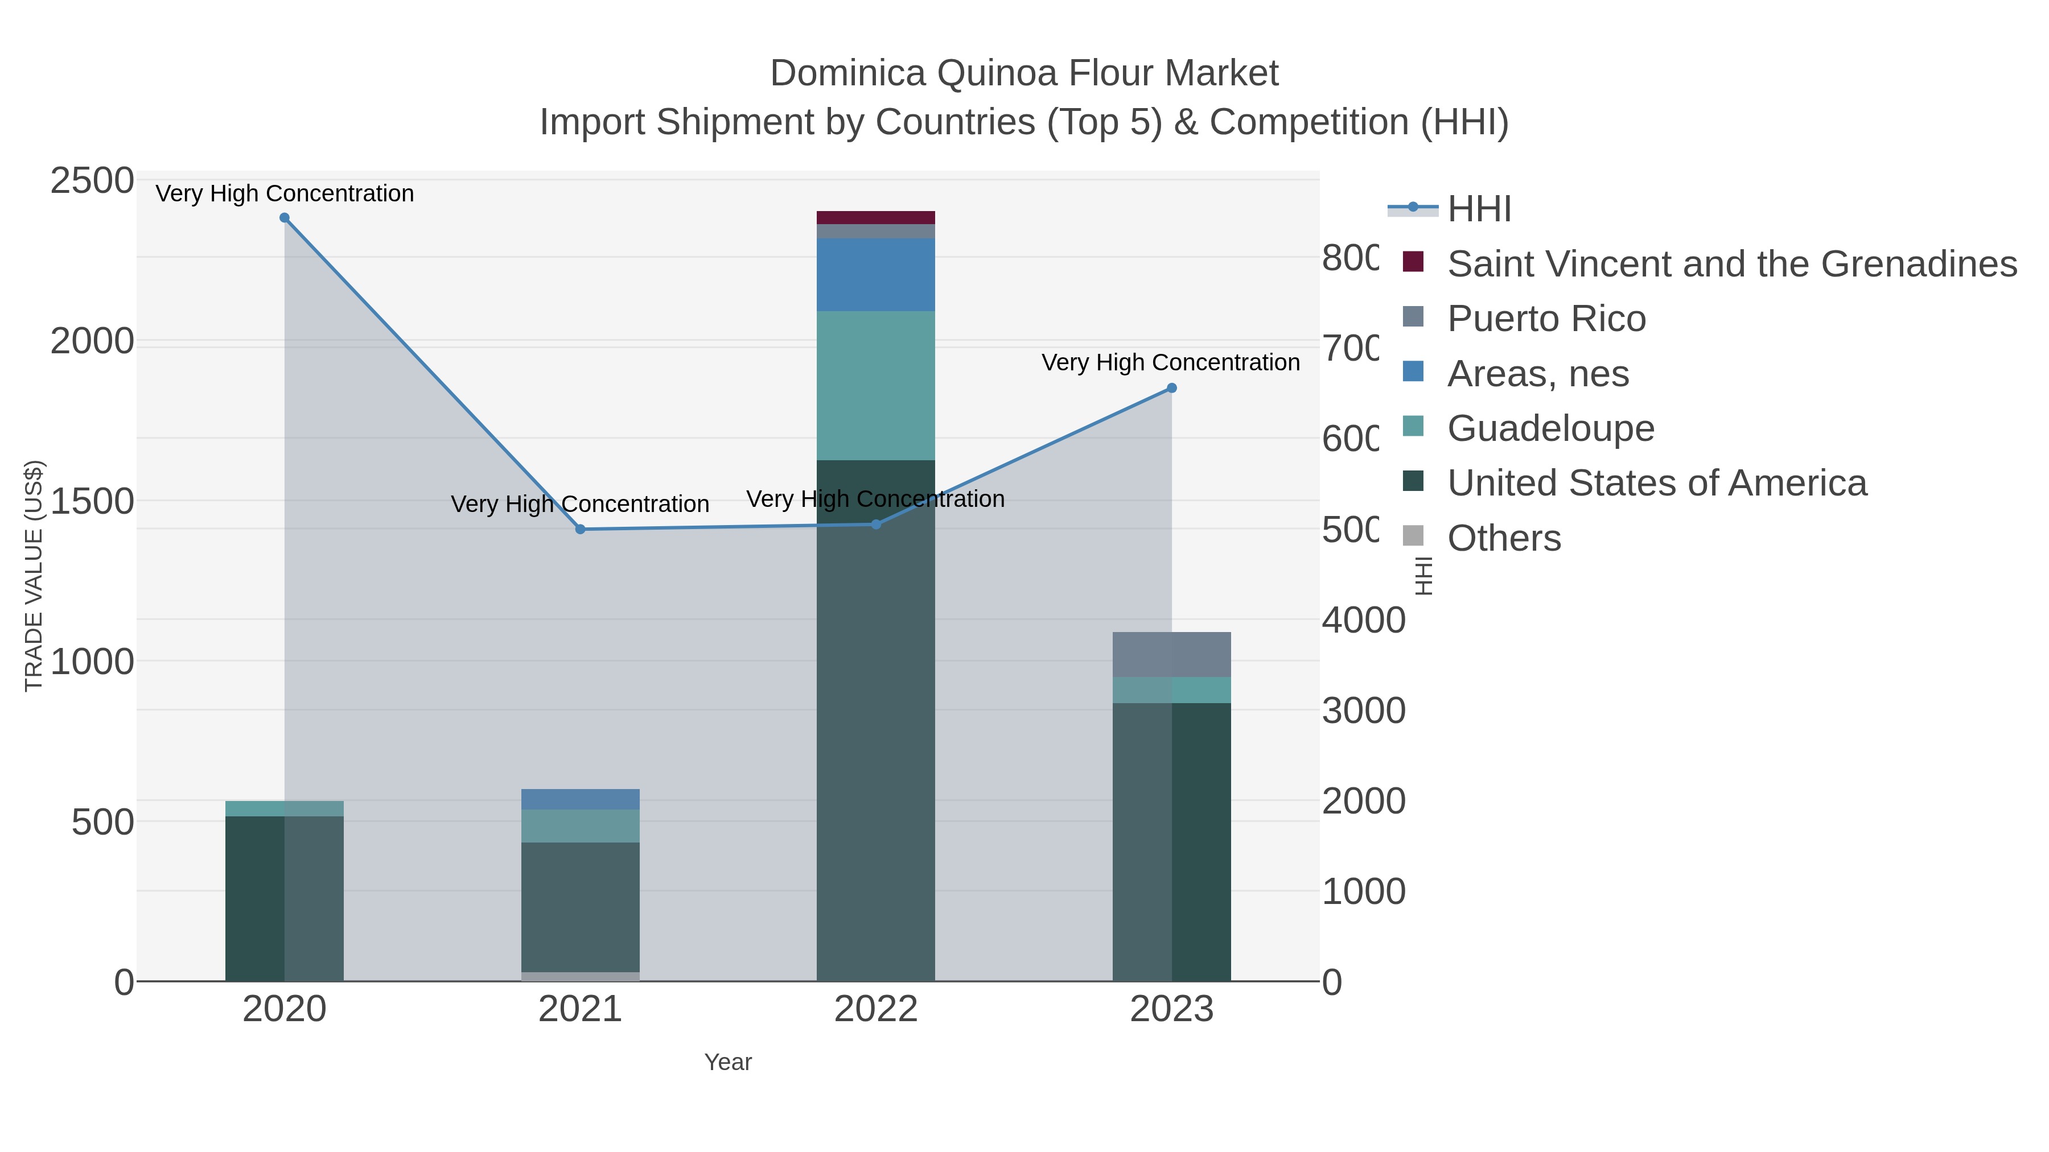Click the Year axis title
Image resolution: width=2049 pixels, height=1152 pixels.
tap(728, 1062)
